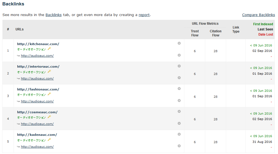Open gear menu beside cosmeauc.com URL

point(179,111)
